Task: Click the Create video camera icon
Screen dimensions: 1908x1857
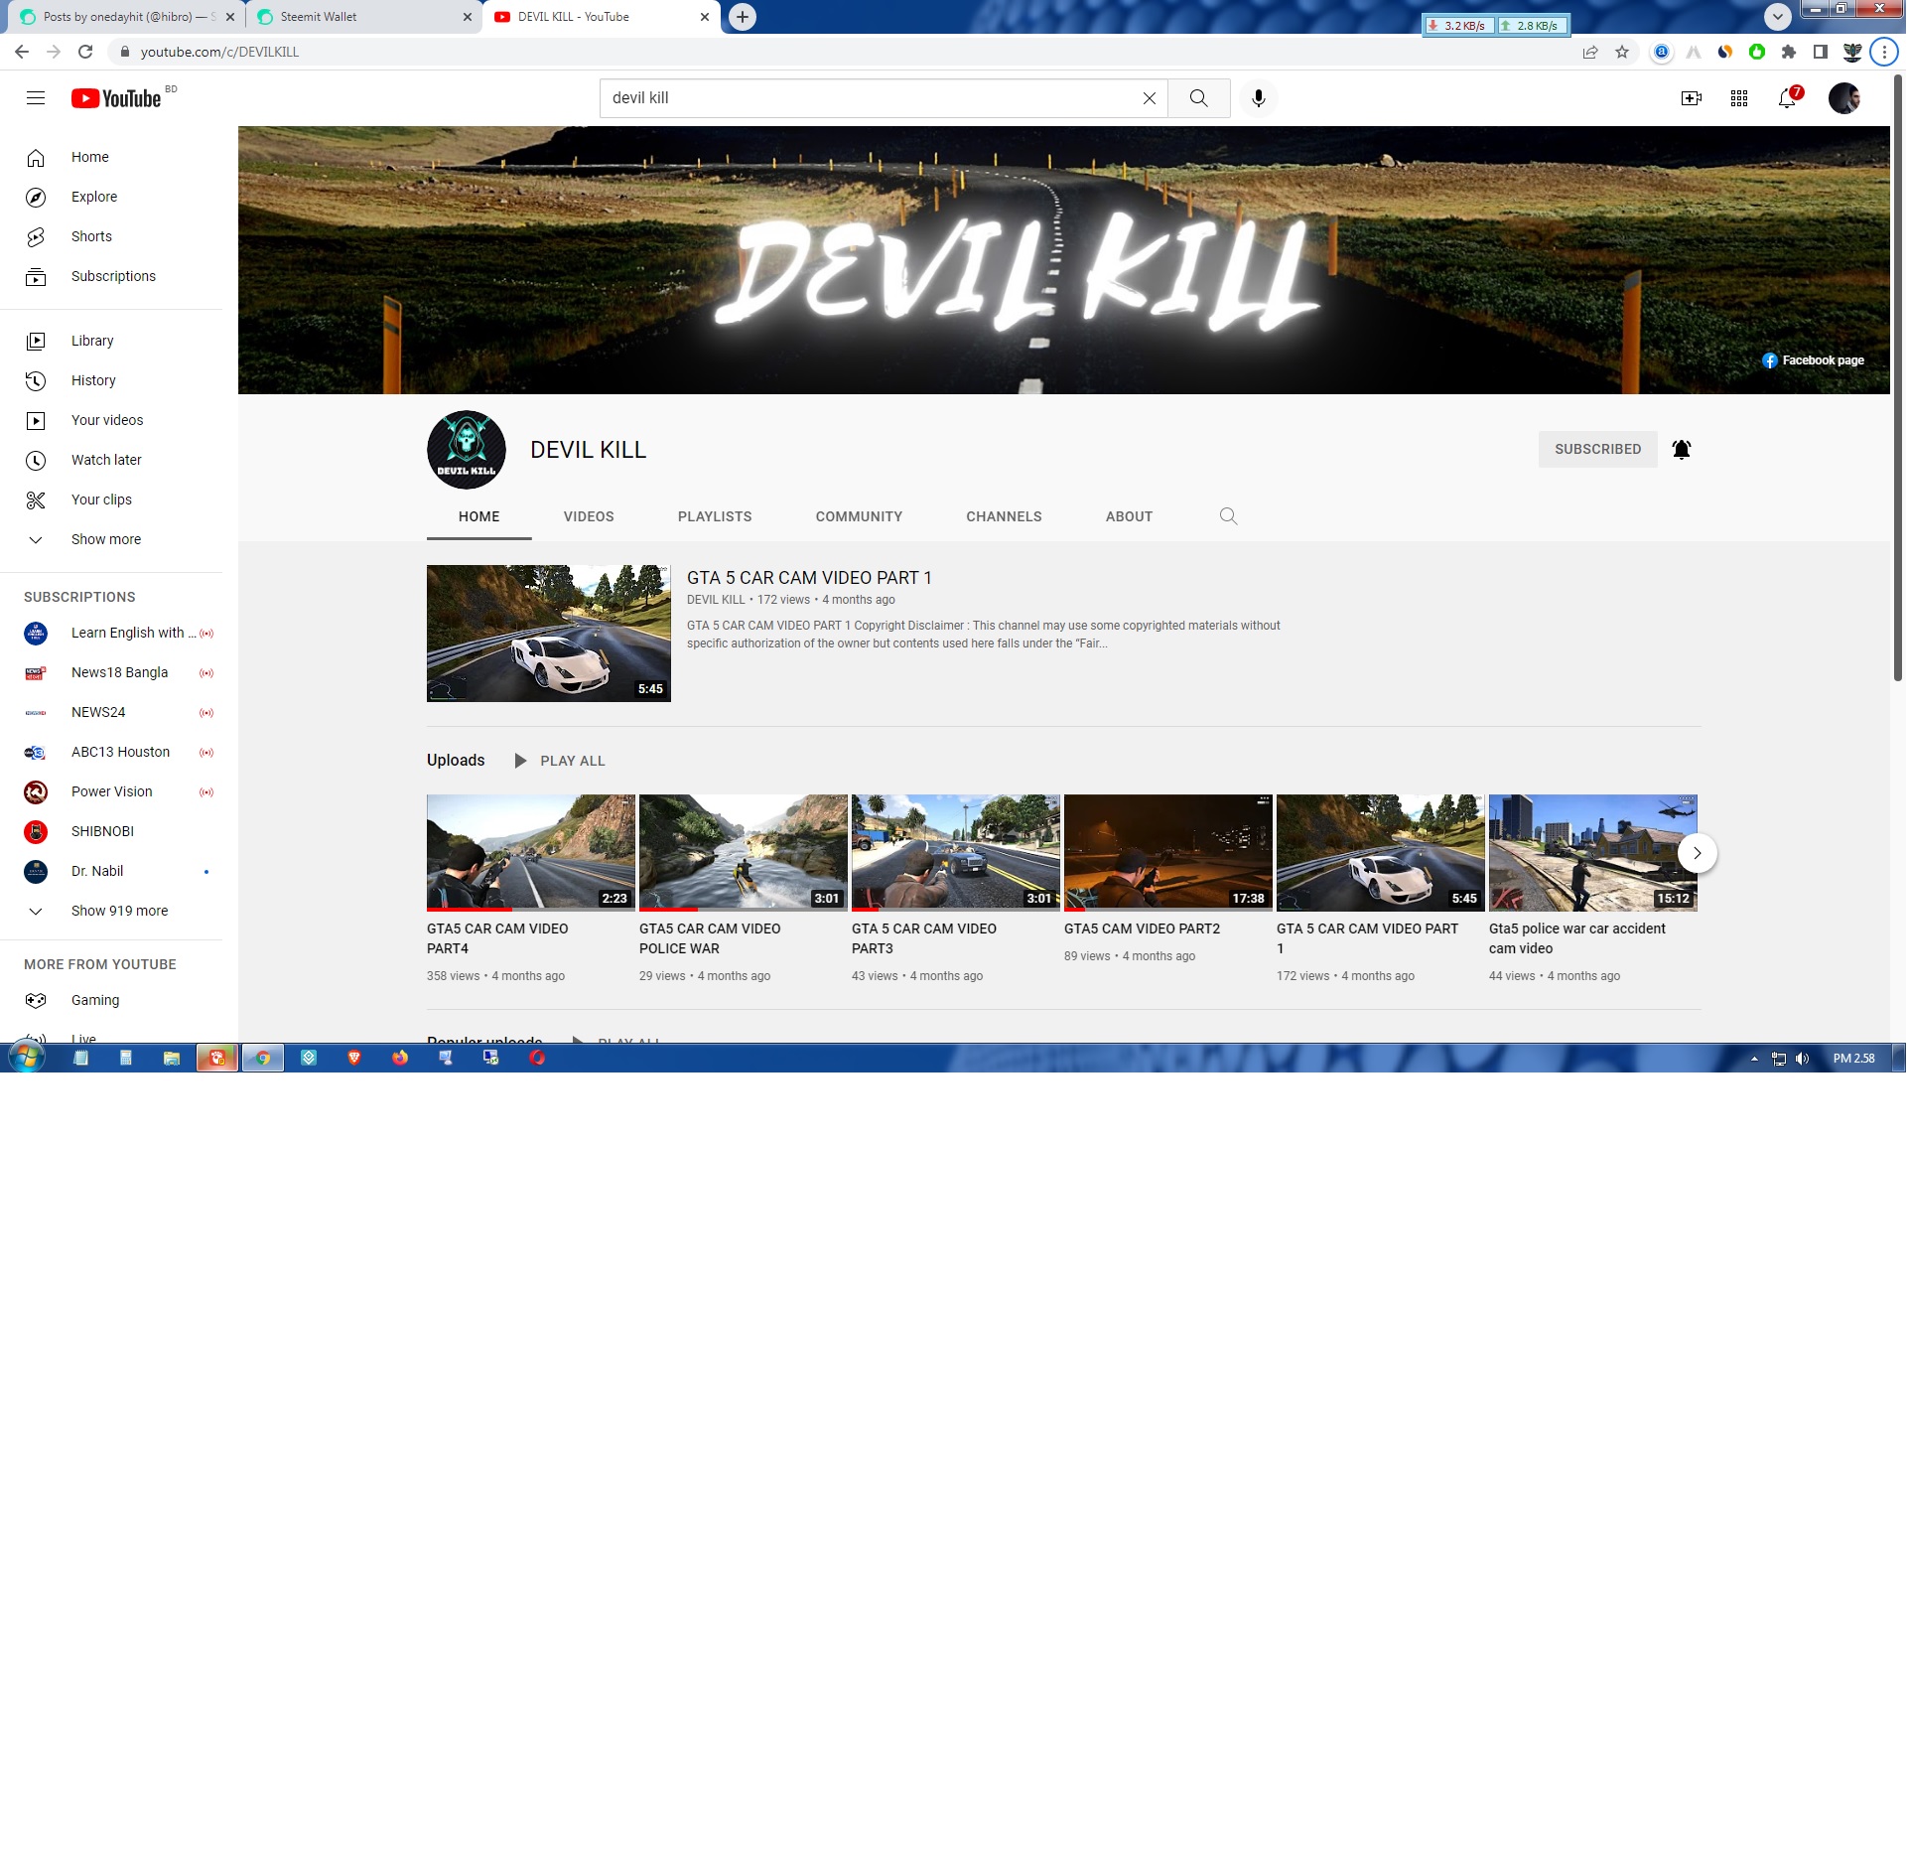Action: (x=1691, y=98)
